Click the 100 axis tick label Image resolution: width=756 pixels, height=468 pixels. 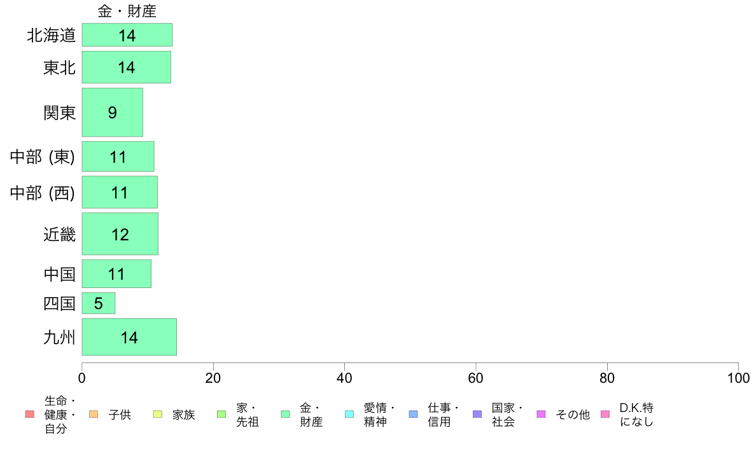tap(738, 378)
